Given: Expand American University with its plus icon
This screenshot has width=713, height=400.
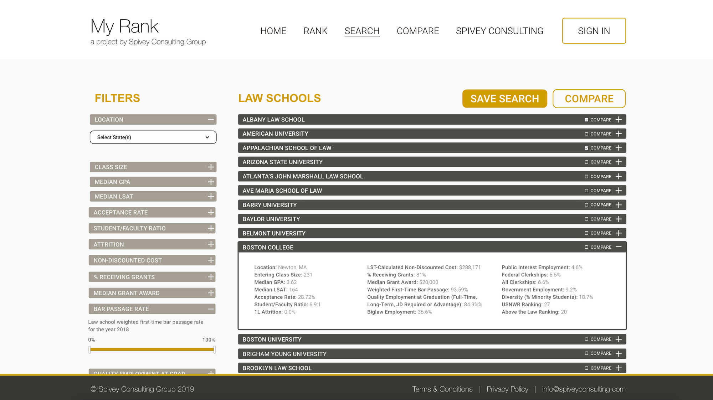Looking at the screenshot, I should point(619,134).
